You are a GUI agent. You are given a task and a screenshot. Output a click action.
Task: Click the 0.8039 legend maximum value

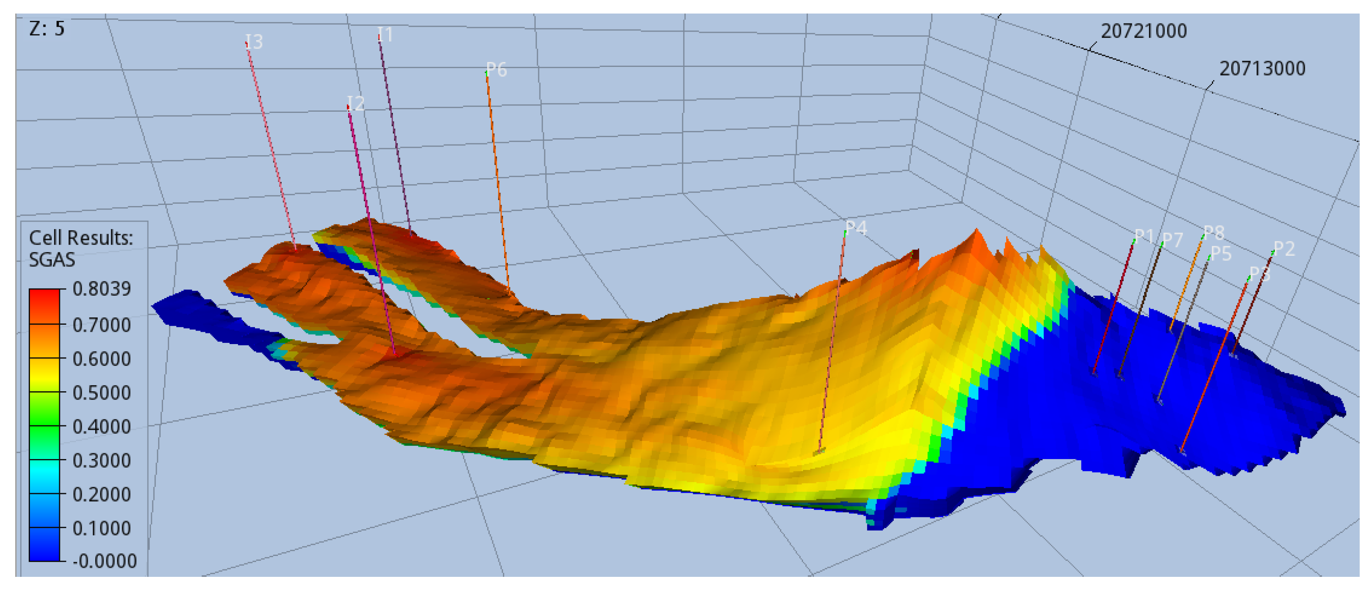pyautogui.click(x=102, y=289)
